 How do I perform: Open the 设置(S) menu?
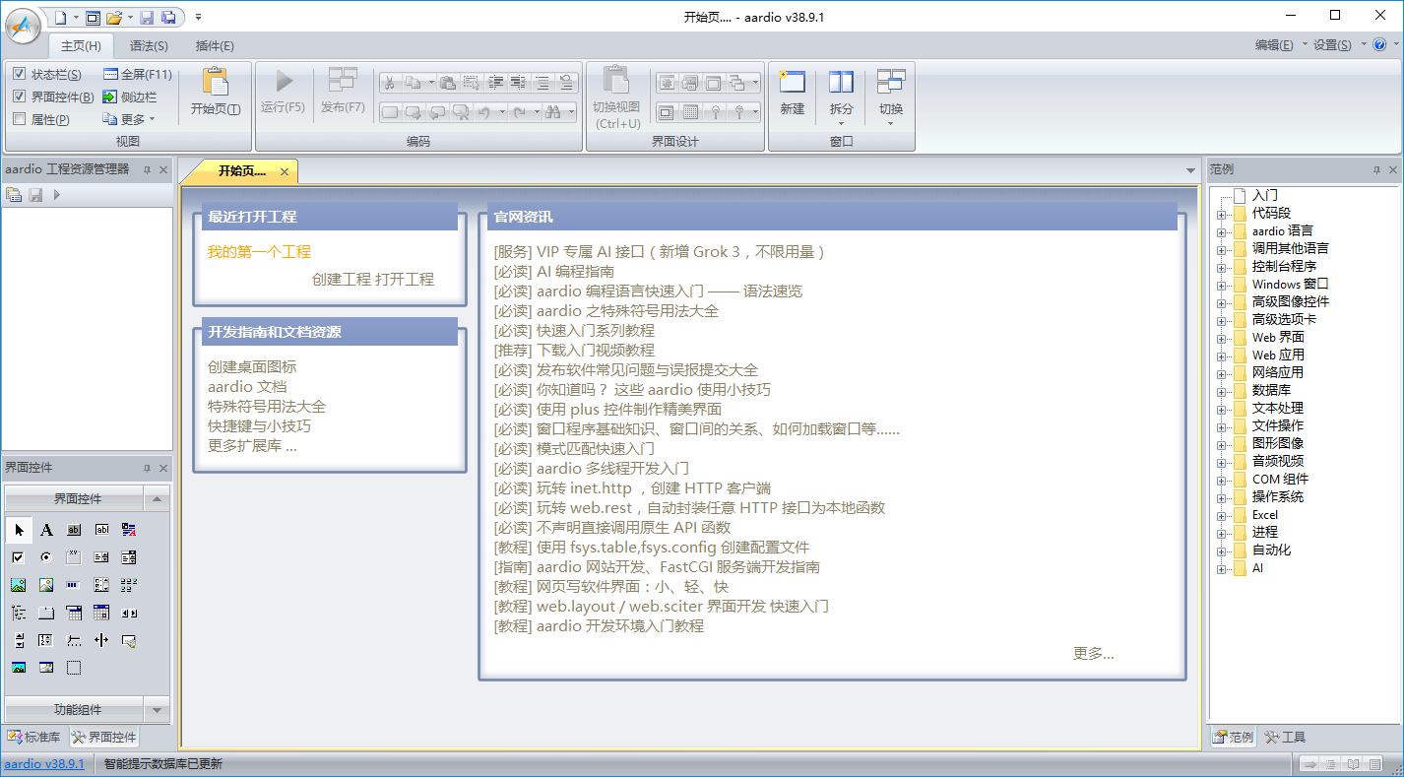1332,44
